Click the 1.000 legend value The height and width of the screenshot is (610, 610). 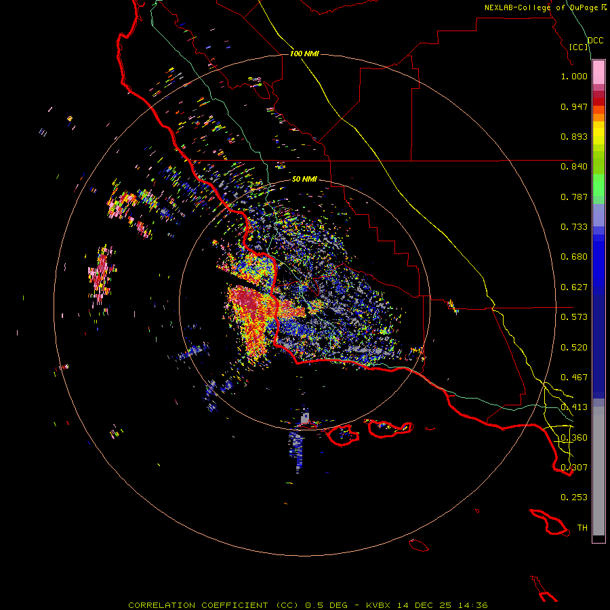coord(574,76)
